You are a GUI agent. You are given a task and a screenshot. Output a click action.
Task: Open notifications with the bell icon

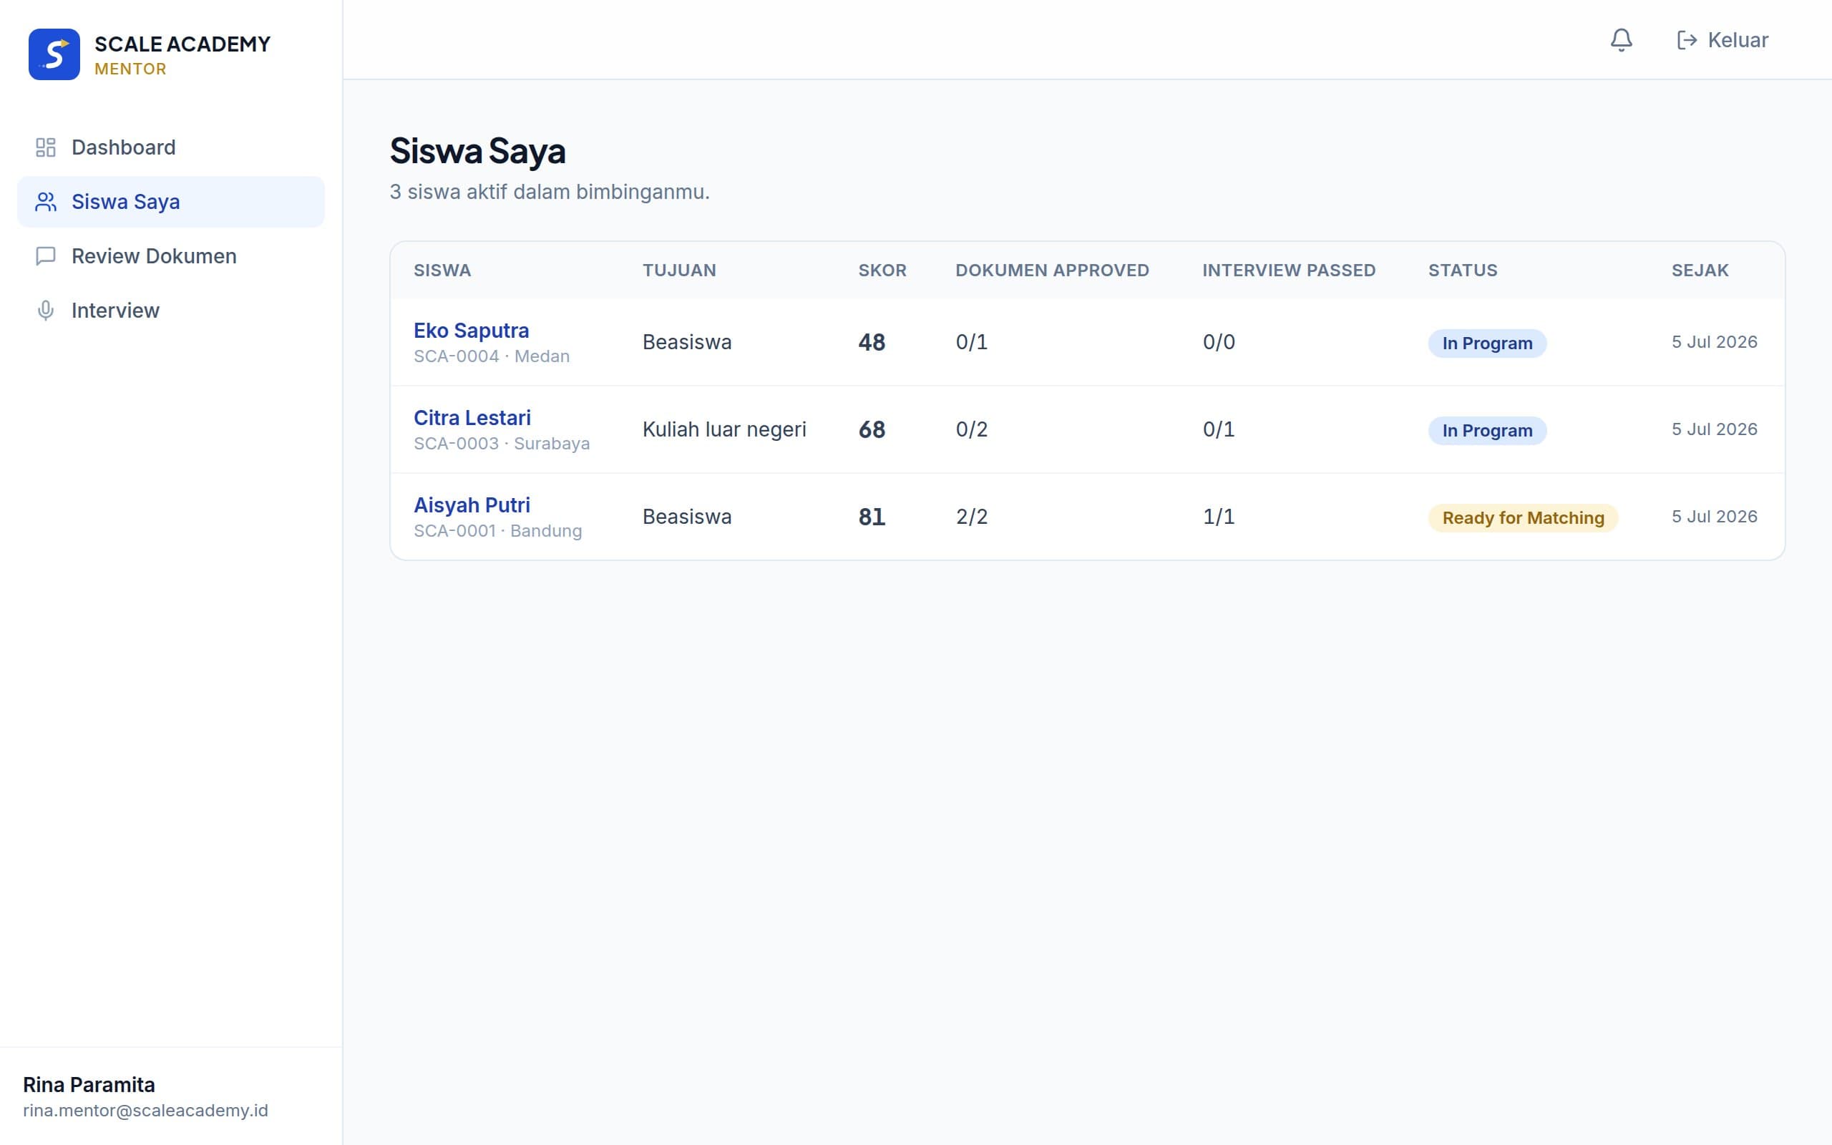click(1621, 39)
